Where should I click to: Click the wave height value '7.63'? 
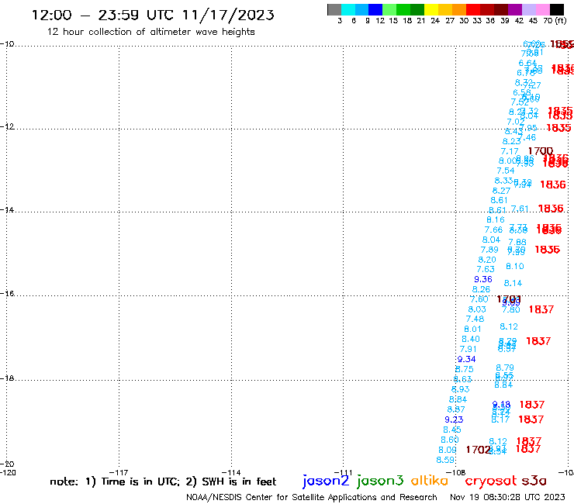click(486, 269)
